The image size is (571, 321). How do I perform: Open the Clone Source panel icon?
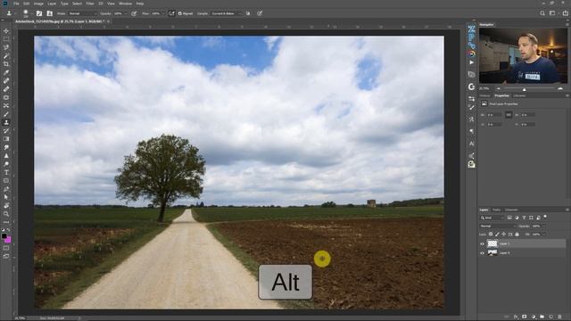pos(50,13)
